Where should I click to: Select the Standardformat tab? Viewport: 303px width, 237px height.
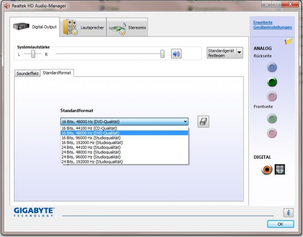(x=57, y=73)
